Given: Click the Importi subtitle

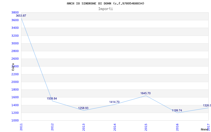Looking at the screenshot, I should point(105,9).
